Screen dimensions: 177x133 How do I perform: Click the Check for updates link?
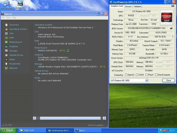pyautogui.click(x=97, y=125)
